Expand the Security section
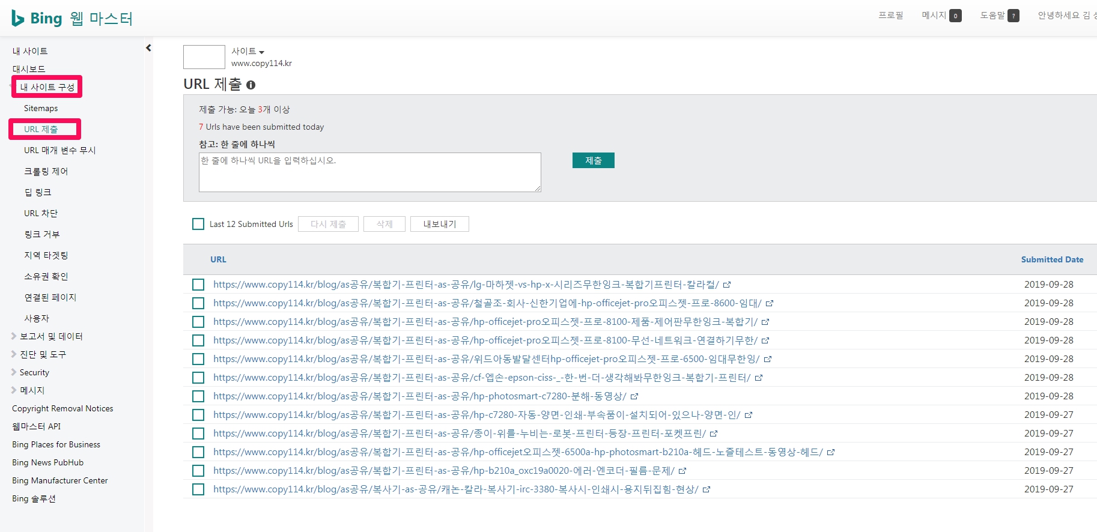 (x=14, y=372)
